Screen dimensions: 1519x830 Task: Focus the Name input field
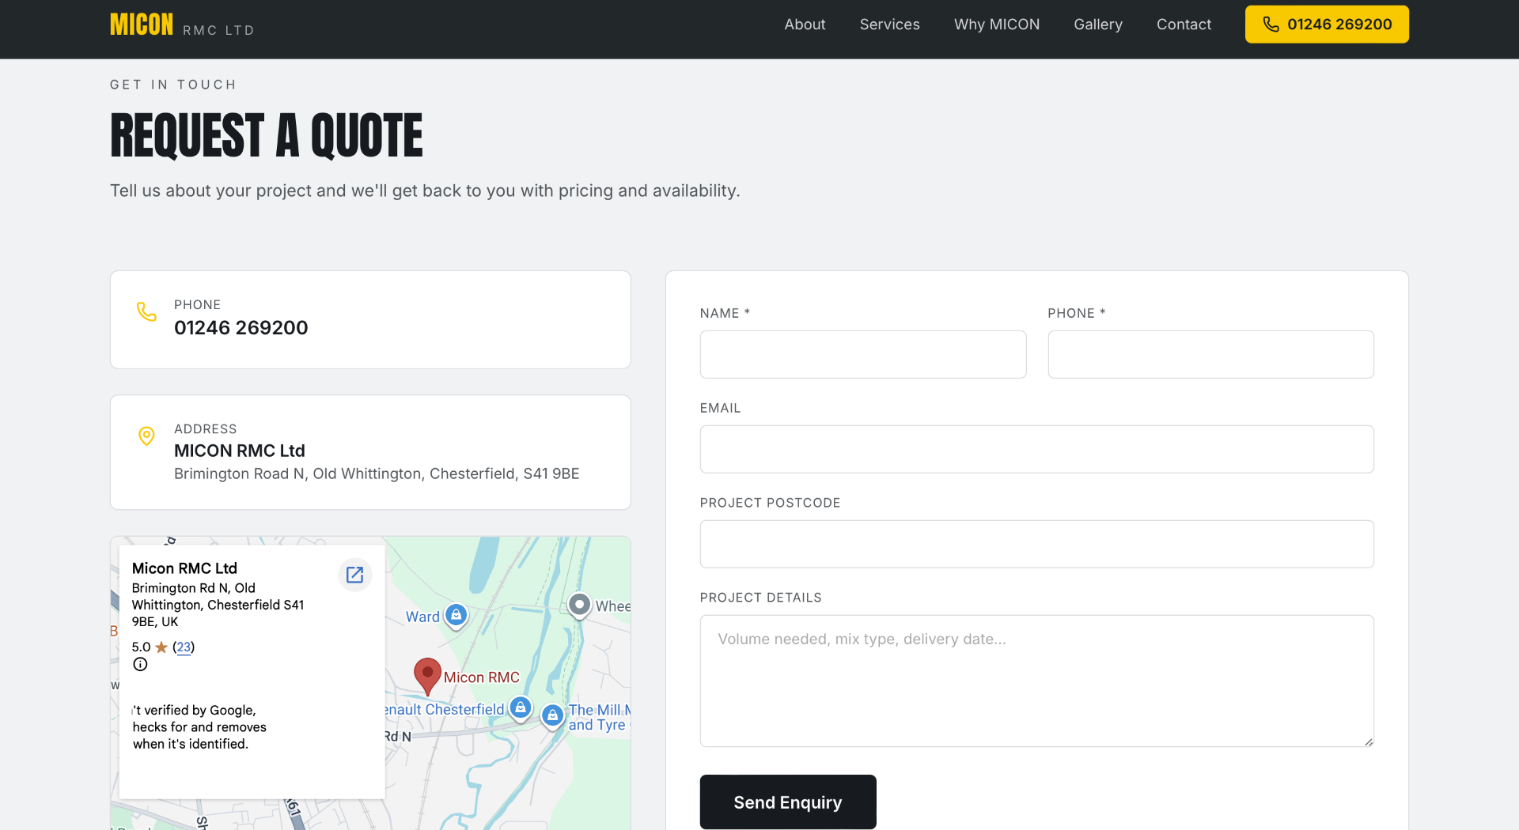pos(863,354)
